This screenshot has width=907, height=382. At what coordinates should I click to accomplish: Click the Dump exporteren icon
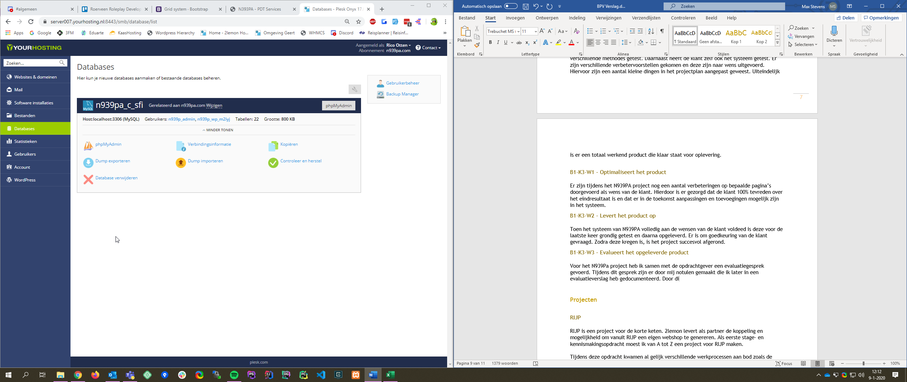[x=88, y=163]
